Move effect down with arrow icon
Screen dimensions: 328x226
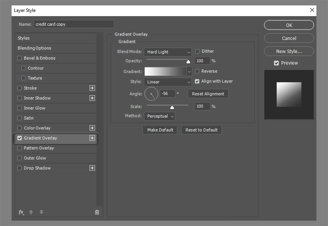tap(41, 212)
